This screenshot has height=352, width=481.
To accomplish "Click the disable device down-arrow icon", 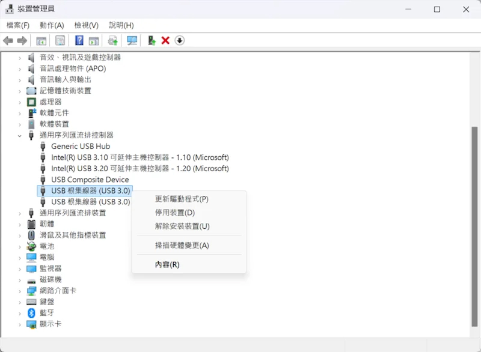I will click(179, 40).
